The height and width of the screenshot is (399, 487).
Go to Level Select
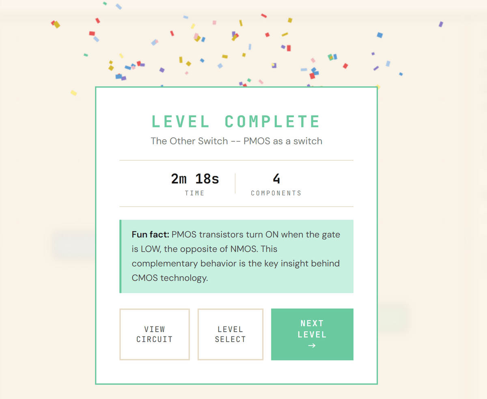click(230, 334)
